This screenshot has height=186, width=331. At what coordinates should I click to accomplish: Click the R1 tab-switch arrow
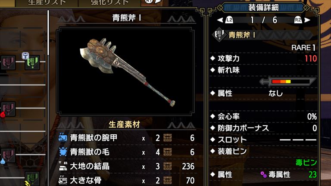(153, 2)
